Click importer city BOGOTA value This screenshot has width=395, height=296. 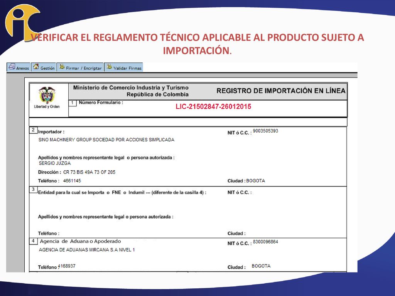pyautogui.click(x=255, y=181)
